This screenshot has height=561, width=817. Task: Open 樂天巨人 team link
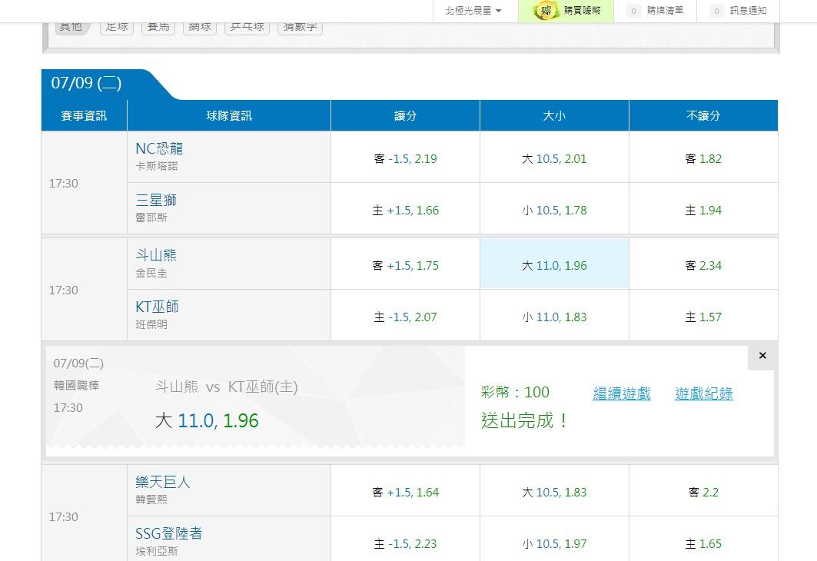click(x=163, y=482)
